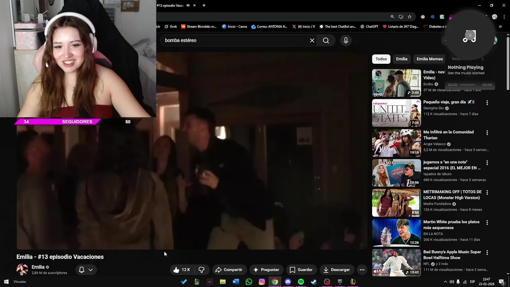This screenshot has height=287, width=510.
Task: Open options for METRIMAKING OFF video
Action: click(x=487, y=193)
